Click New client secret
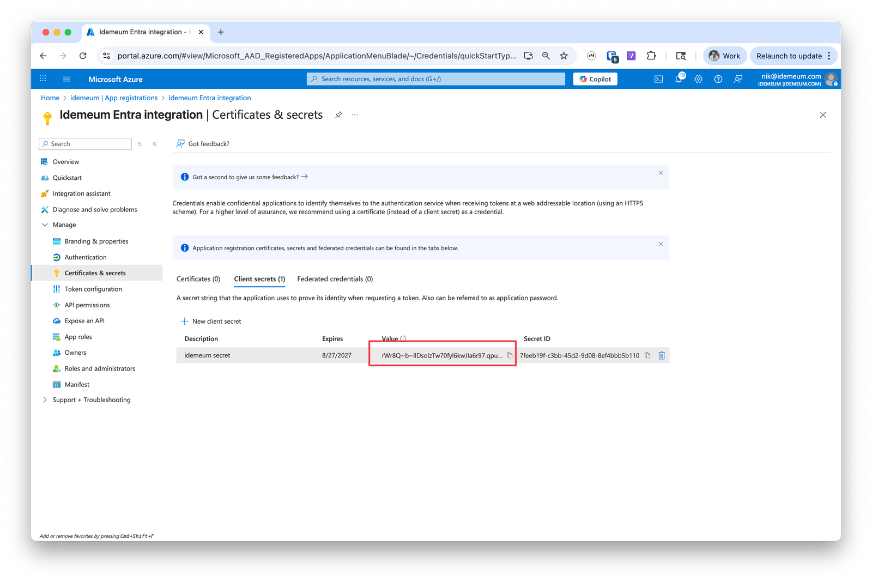The height and width of the screenshot is (582, 872). [x=211, y=322]
